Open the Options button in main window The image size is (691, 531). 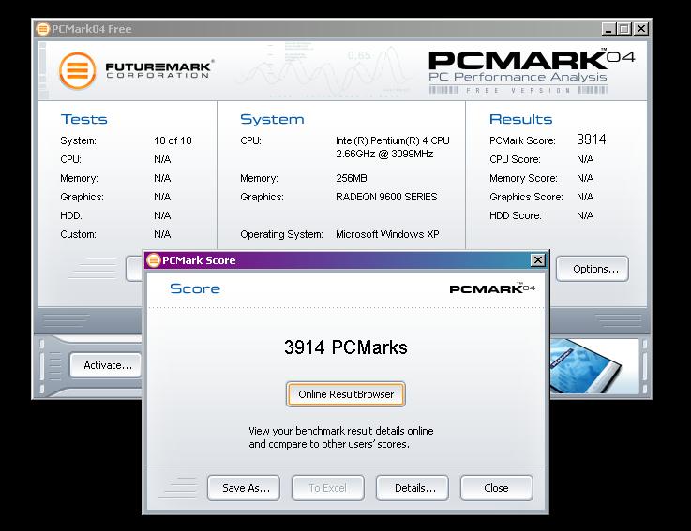[x=593, y=269]
